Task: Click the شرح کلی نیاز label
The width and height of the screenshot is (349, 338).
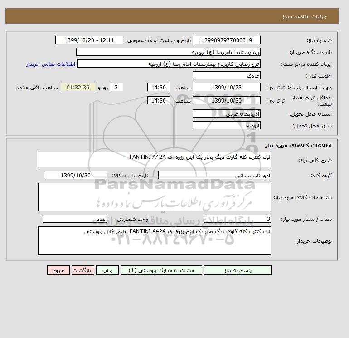Action: coord(315,160)
